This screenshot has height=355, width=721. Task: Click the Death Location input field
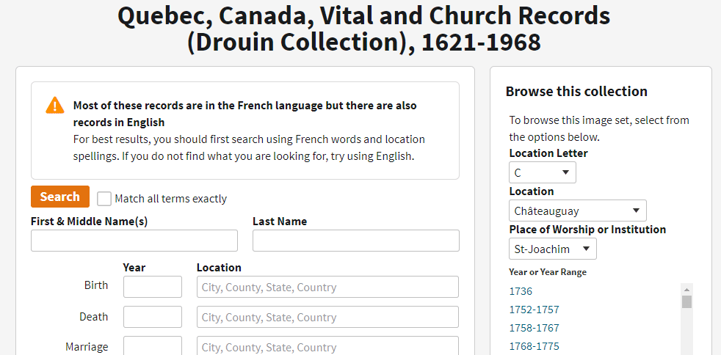(x=328, y=317)
